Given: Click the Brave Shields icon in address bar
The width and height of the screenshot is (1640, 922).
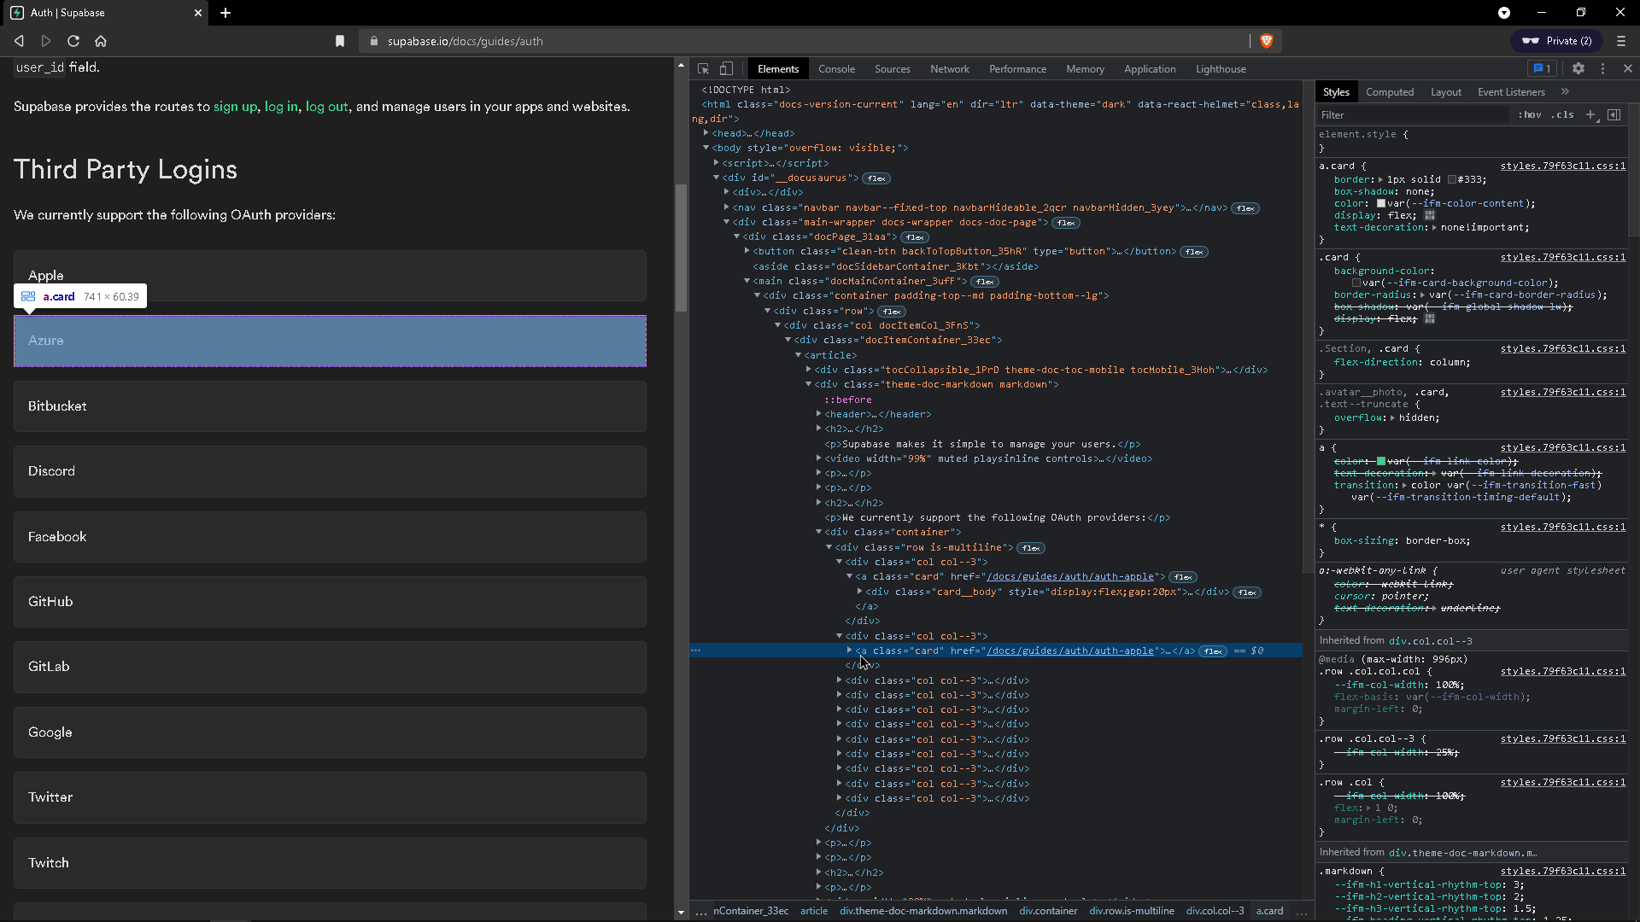Looking at the screenshot, I should tap(1266, 41).
